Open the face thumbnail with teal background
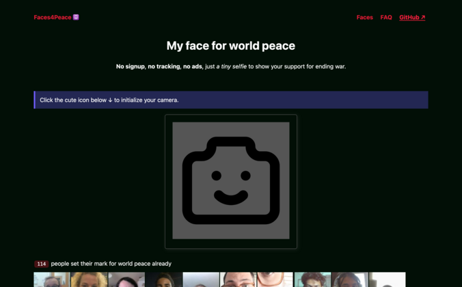 tap(312, 279)
